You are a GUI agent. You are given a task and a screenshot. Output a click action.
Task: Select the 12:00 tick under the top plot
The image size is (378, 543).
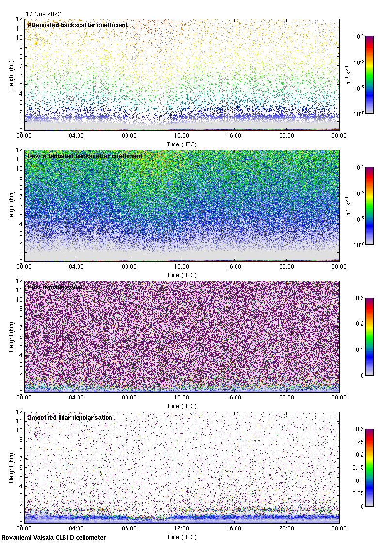pos(182,136)
